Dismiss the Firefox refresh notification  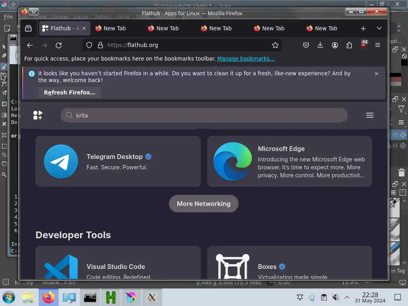pos(377,74)
